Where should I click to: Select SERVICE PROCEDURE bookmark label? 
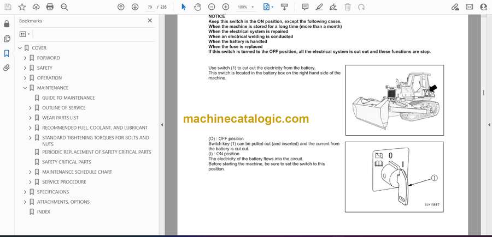pyautogui.click(x=64, y=182)
